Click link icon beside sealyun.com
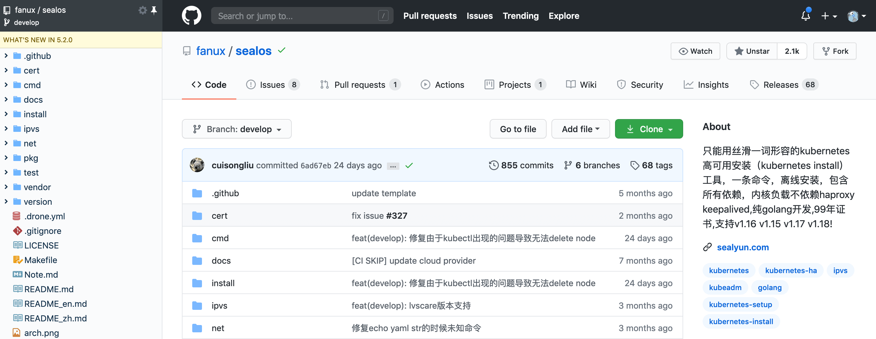 pos(707,247)
